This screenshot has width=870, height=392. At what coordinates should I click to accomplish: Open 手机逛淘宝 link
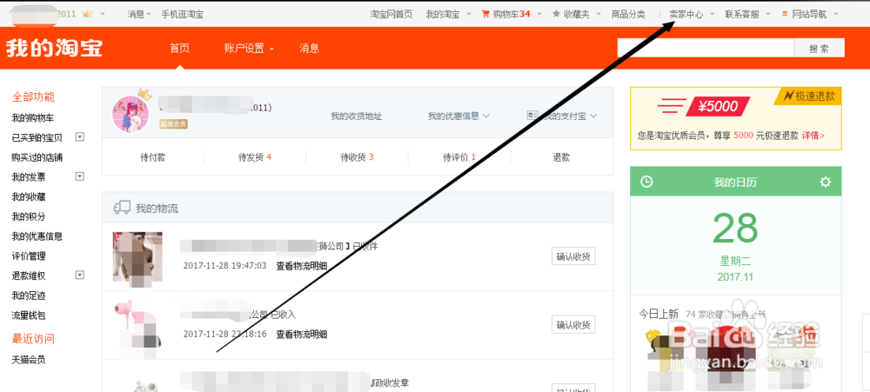coord(182,15)
